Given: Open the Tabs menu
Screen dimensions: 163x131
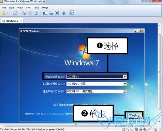Looking at the screenshot, I should (36, 8).
